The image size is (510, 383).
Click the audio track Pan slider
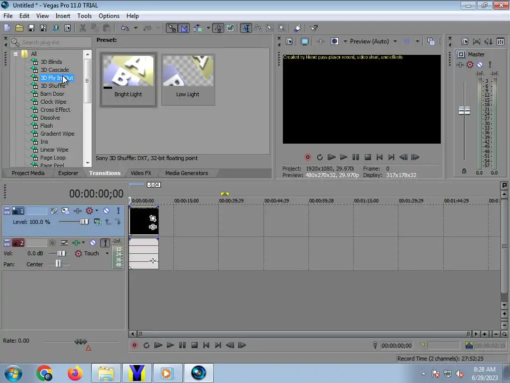pos(59,264)
